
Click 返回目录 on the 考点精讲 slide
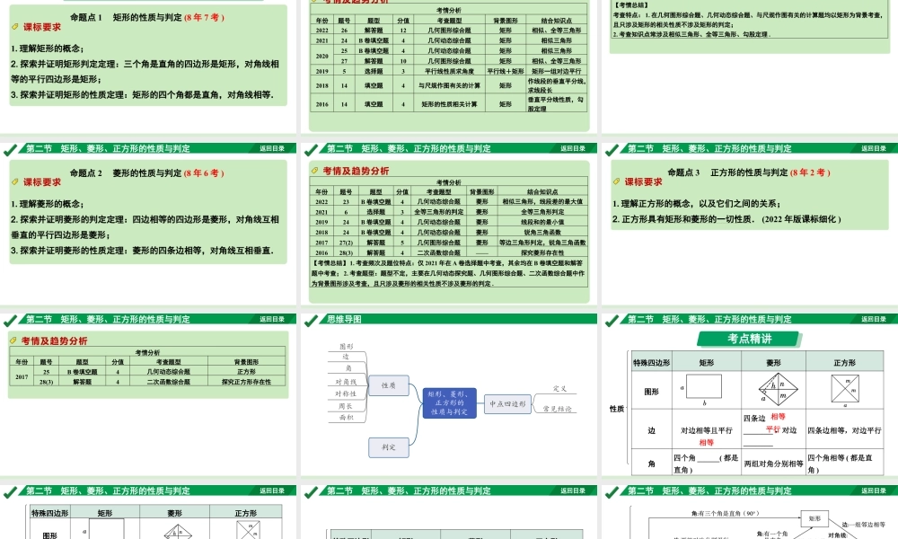[x=873, y=319]
